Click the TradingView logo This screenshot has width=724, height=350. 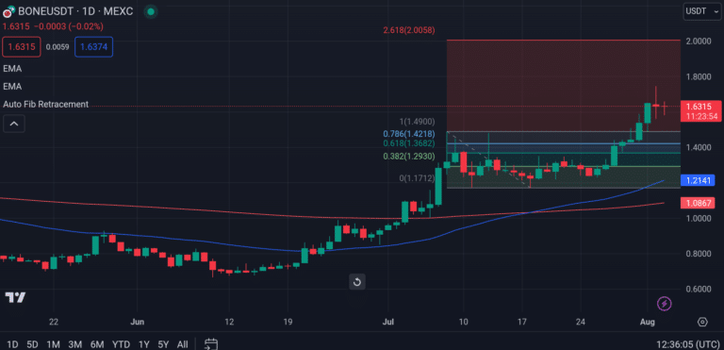click(x=15, y=297)
